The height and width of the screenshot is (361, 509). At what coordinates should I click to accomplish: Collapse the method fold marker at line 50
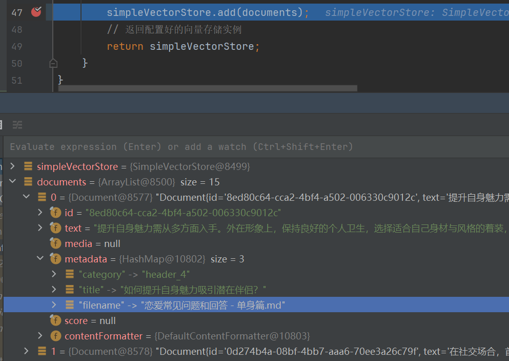[53, 63]
